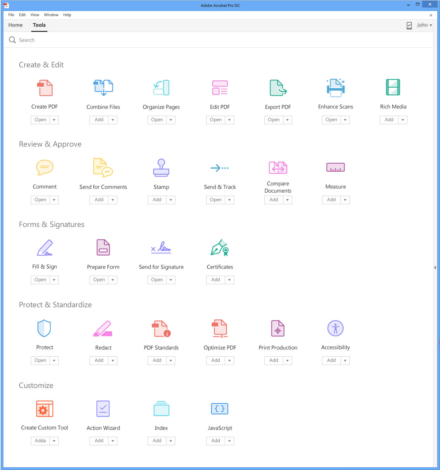Click the Comment speech bubble icon
This screenshot has width=440, height=470.
point(45,168)
